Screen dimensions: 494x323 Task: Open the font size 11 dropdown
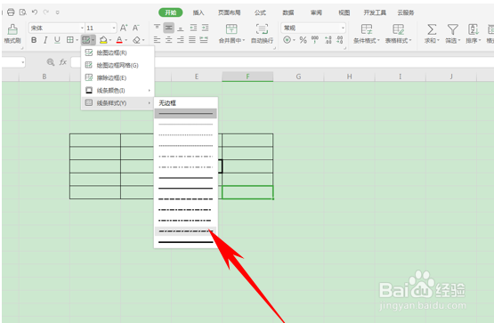coord(114,28)
